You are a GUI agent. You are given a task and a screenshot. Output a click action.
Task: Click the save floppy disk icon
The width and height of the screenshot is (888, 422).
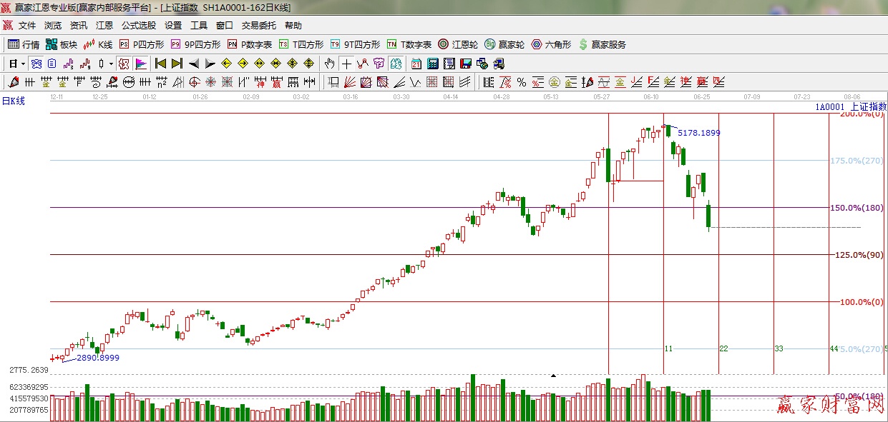[x=466, y=64]
